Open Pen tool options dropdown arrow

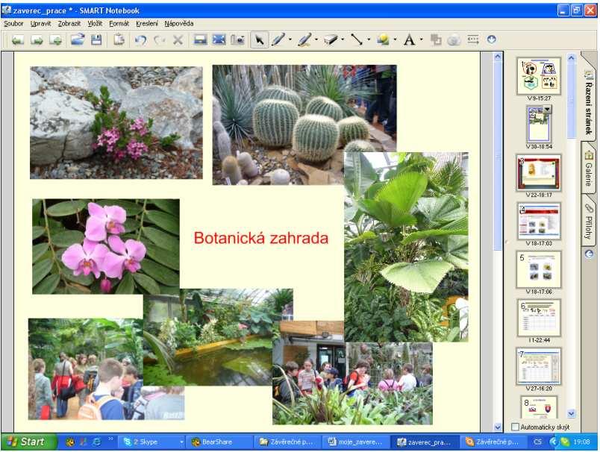pyautogui.click(x=290, y=40)
